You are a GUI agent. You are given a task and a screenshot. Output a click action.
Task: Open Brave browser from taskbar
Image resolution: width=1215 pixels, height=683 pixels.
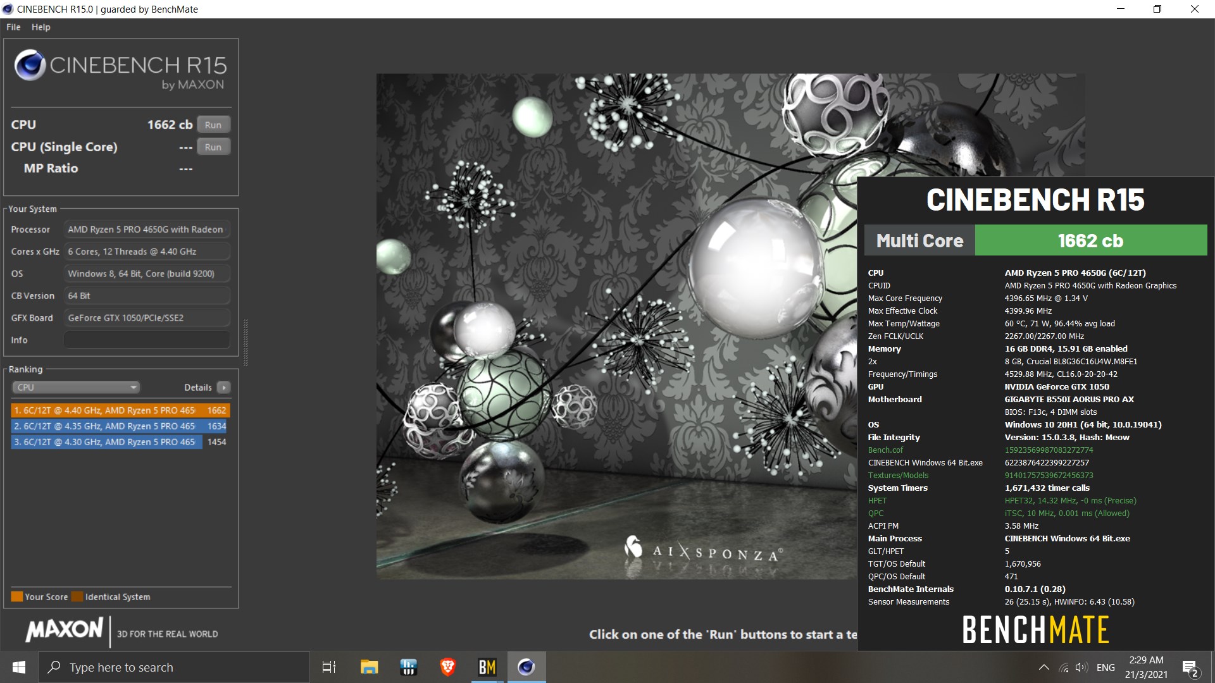pyautogui.click(x=447, y=667)
